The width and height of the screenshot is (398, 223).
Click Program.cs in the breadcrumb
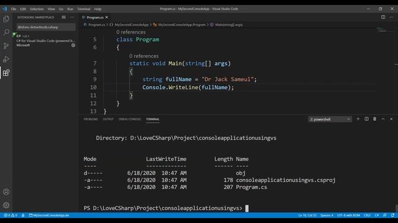click(96, 25)
